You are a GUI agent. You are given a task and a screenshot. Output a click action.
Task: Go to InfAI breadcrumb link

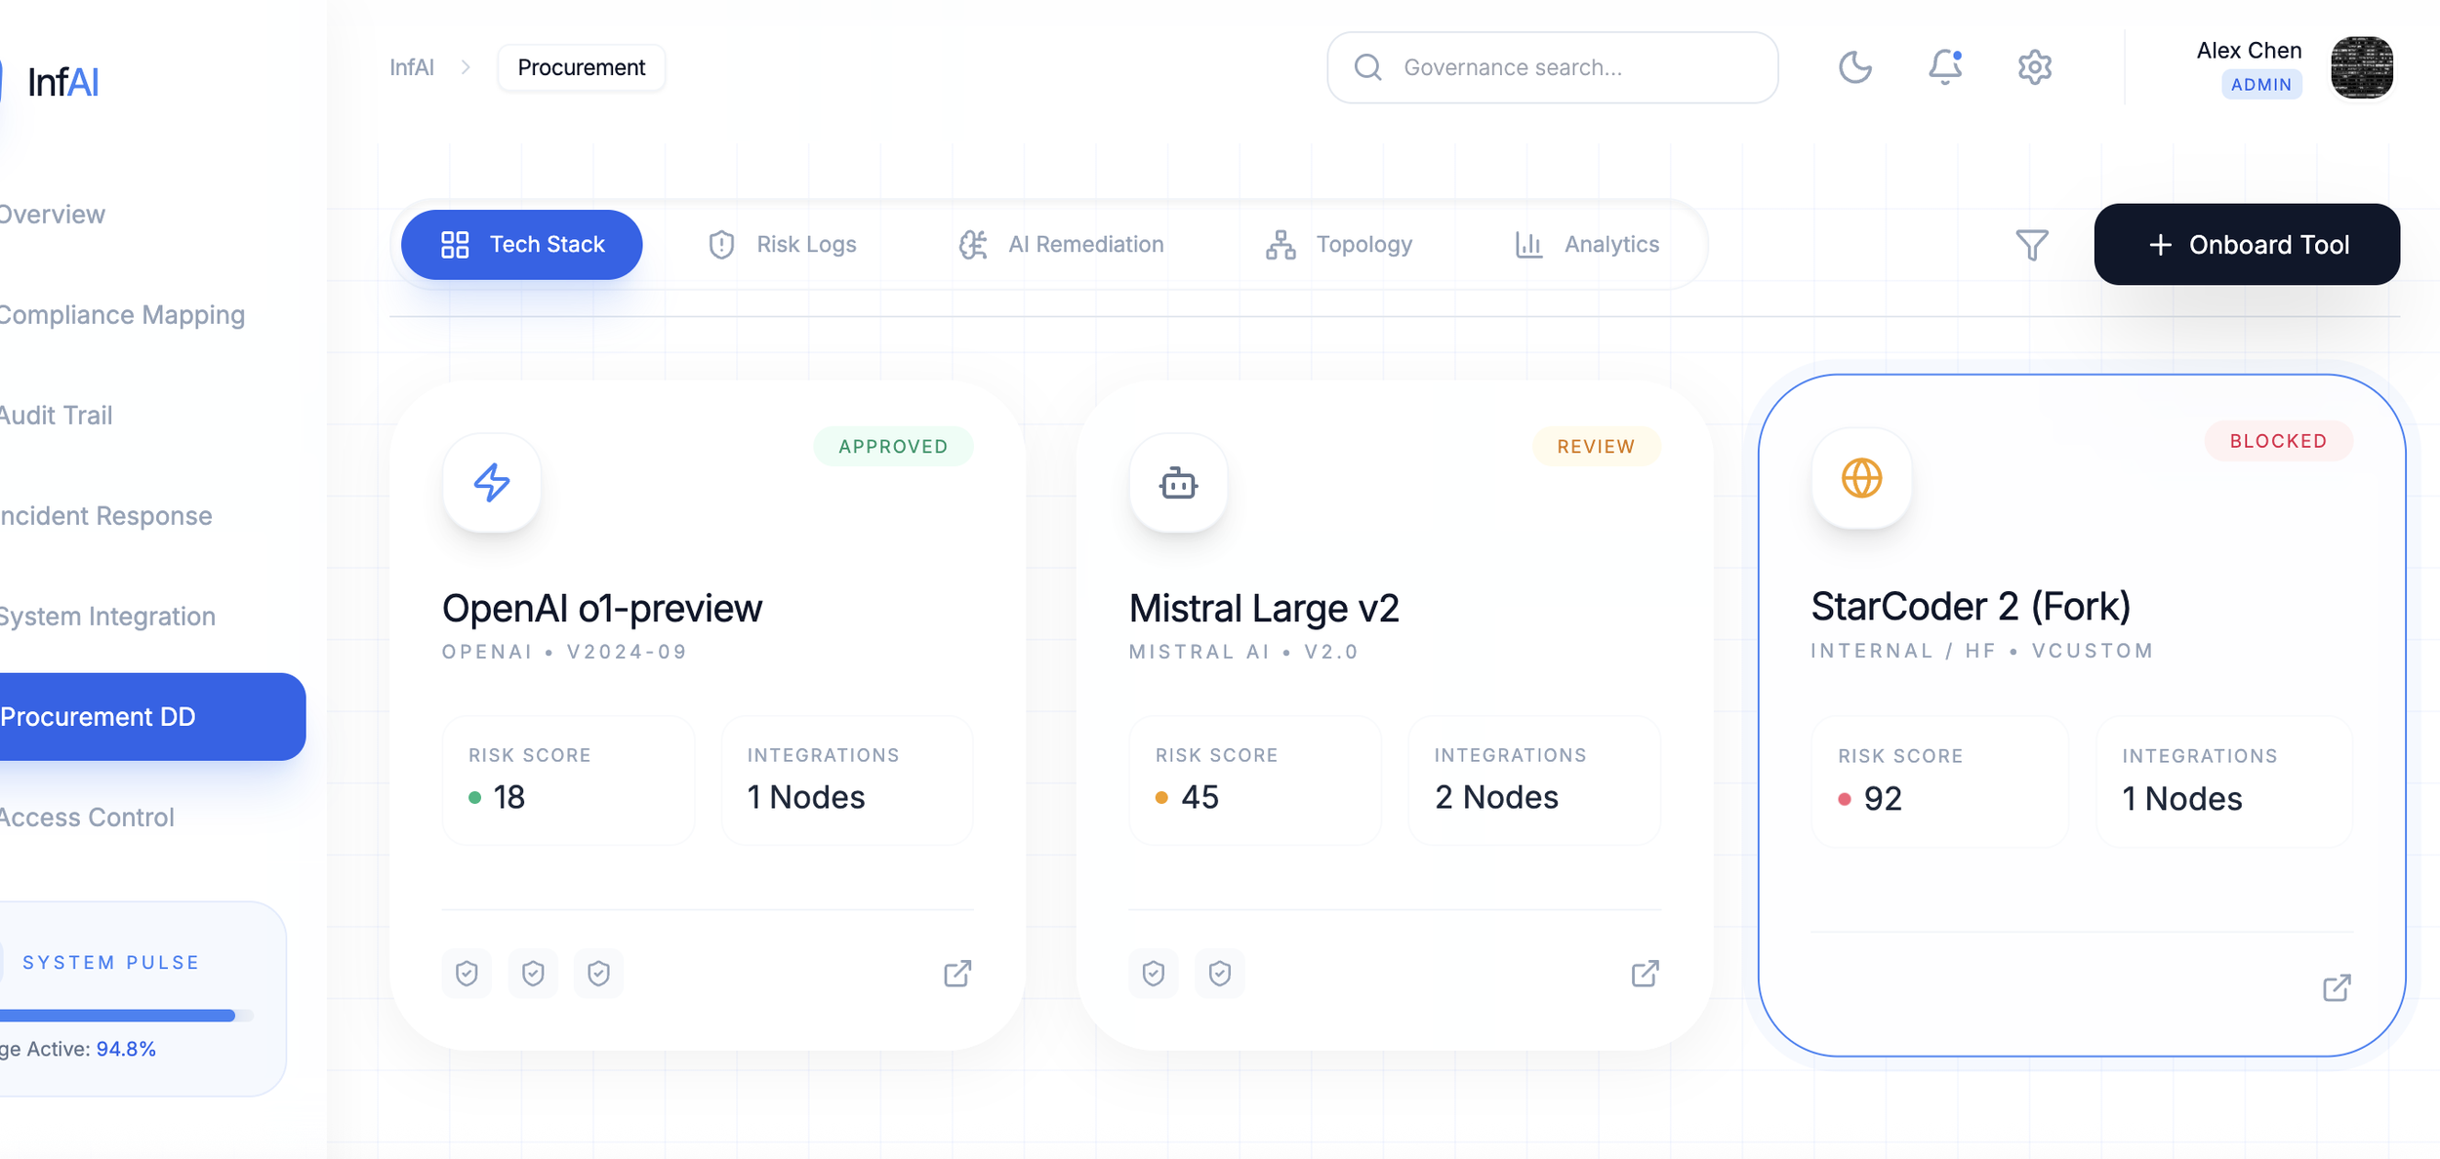click(x=412, y=67)
